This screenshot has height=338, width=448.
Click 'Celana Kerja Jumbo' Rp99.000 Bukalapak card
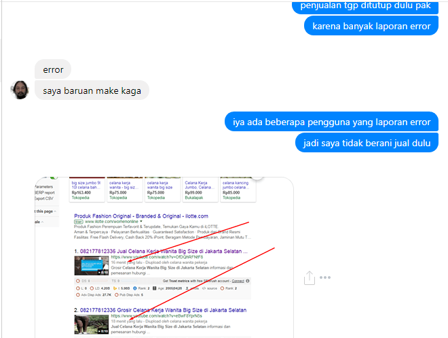(x=200, y=190)
